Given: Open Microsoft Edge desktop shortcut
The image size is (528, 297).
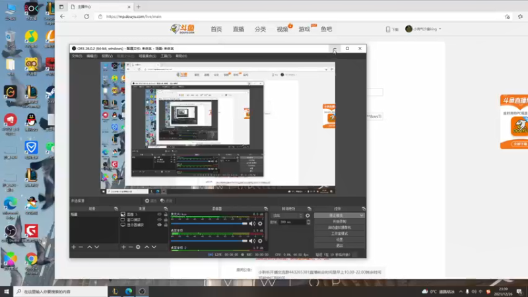Looking at the screenshot, I should pyautogui.click(x=11, y=207).
